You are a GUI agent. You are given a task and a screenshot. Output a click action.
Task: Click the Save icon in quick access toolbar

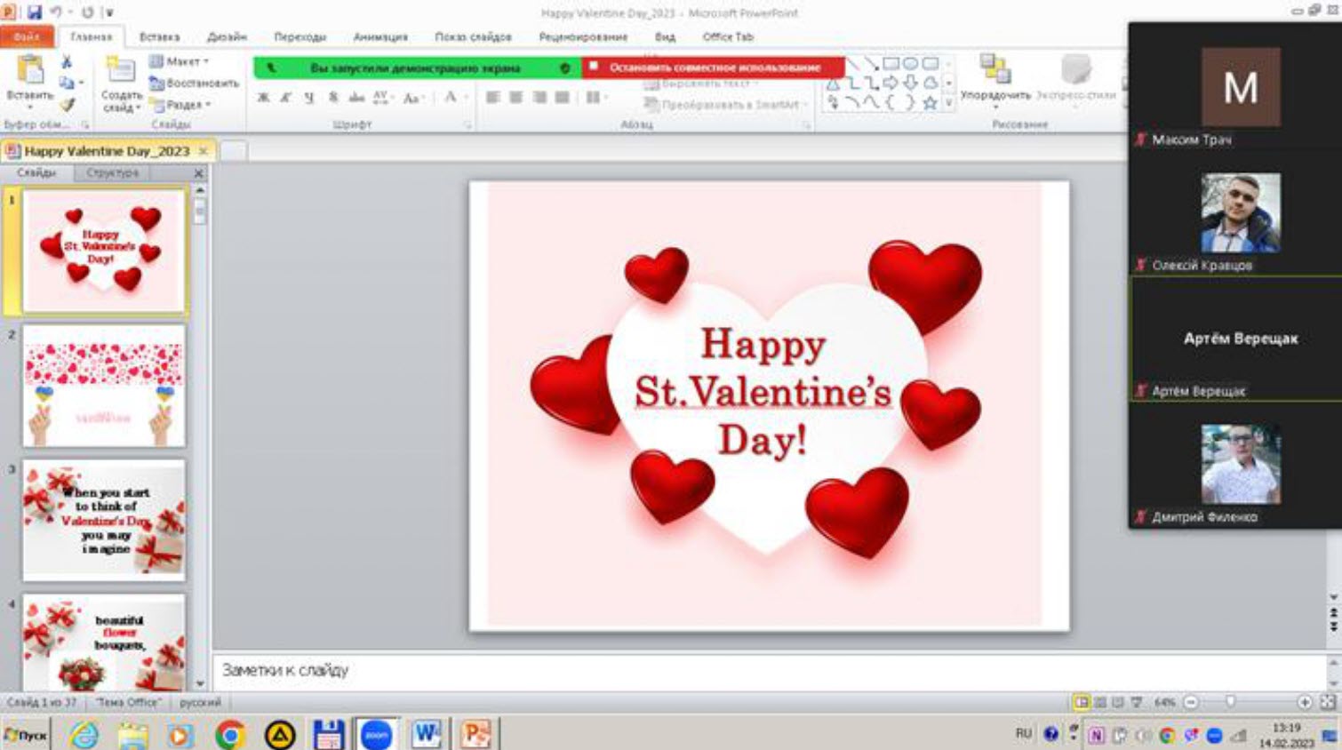pyautogui.click(x=35, y=12)
